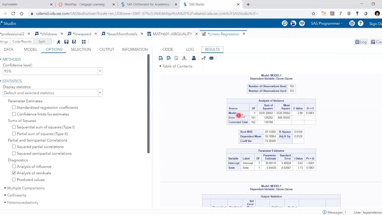This screenshot has height=215, width=382.
Task: Expand Multiple Comparisons section
Action: point(5,188)
